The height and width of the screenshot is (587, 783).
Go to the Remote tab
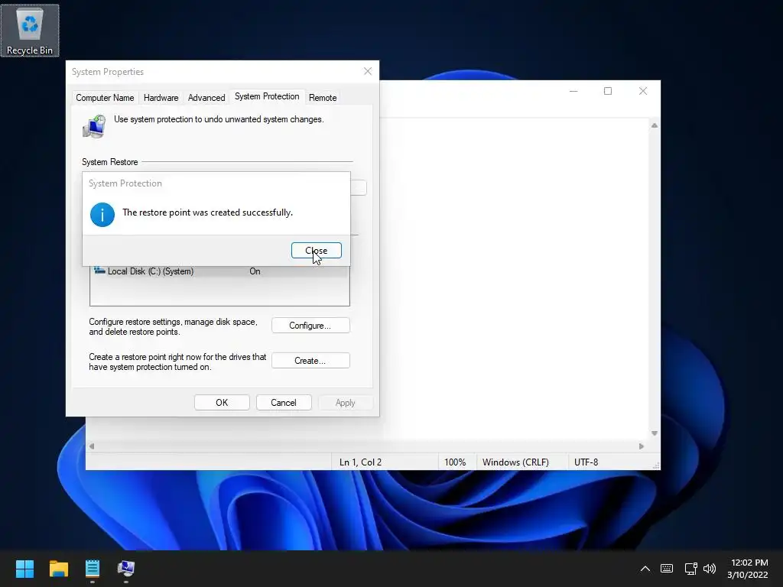tap(323, 98)
